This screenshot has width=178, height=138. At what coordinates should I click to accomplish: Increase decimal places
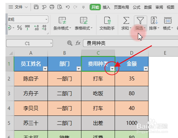click(x=36, y=28)
